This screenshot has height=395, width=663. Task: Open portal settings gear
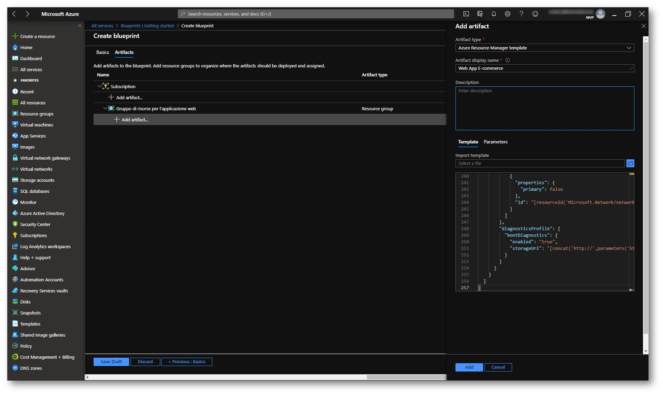507,14
